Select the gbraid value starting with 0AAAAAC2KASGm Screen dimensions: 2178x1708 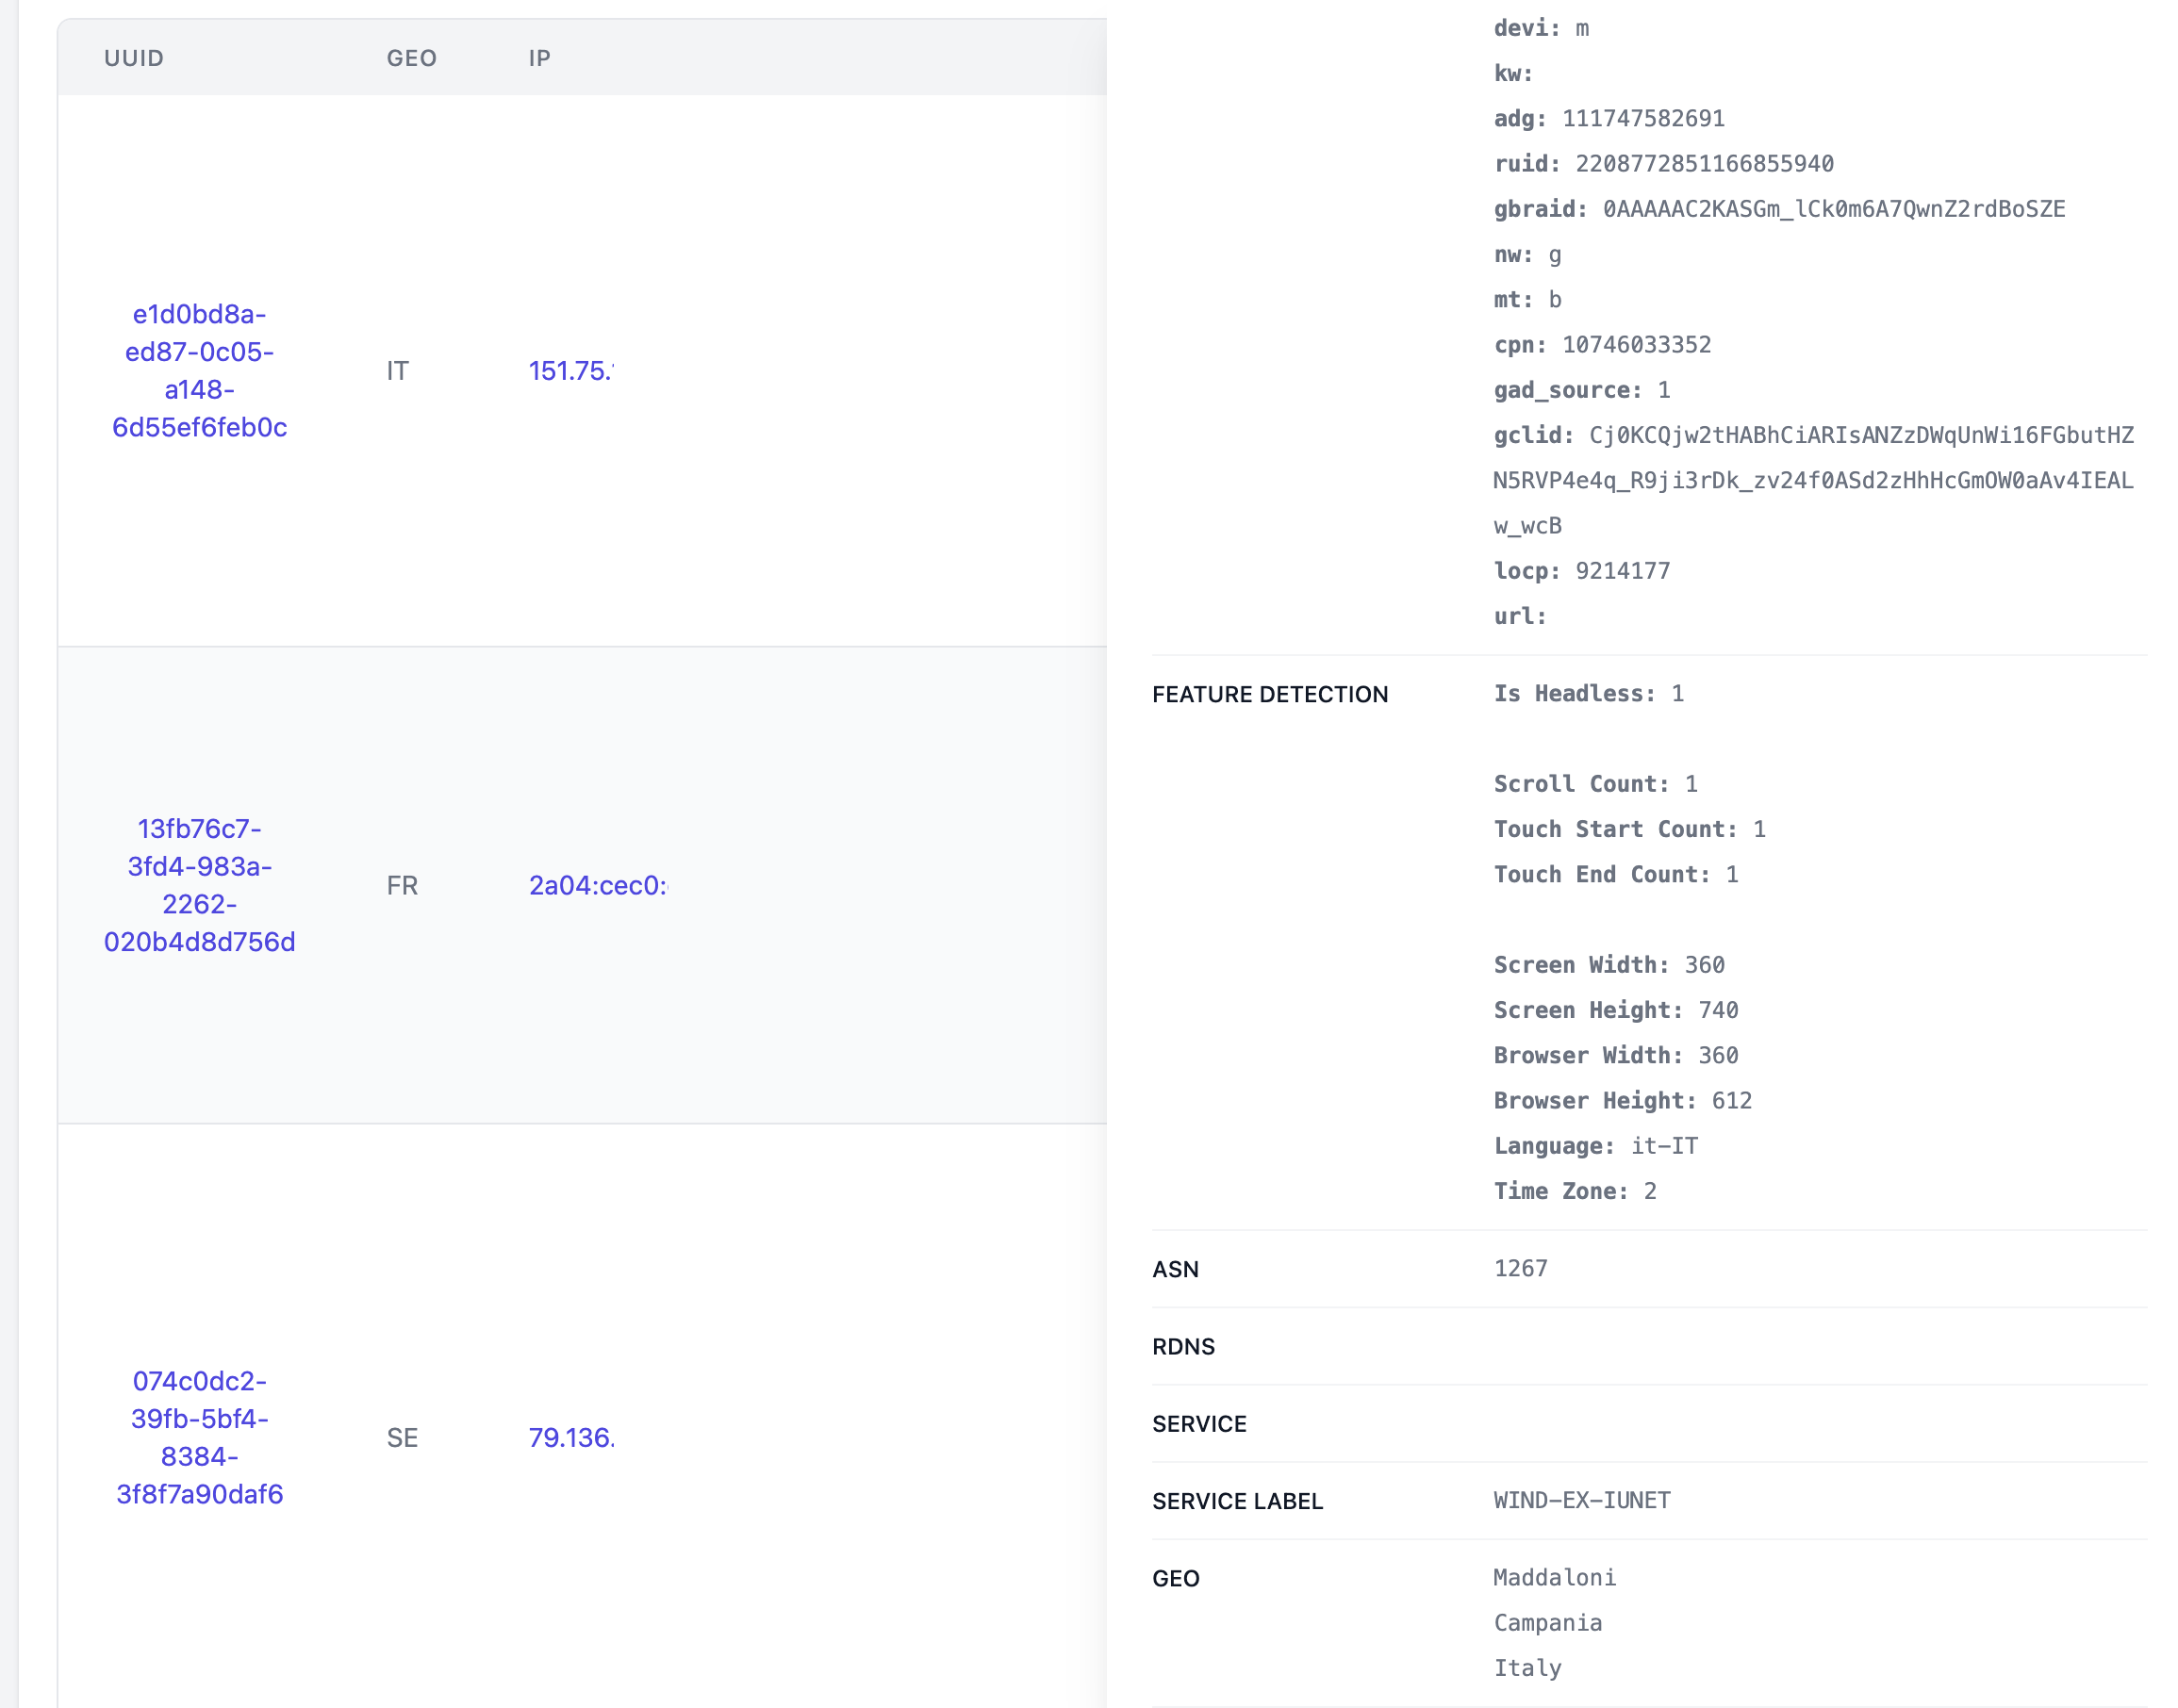point(1833,209)
